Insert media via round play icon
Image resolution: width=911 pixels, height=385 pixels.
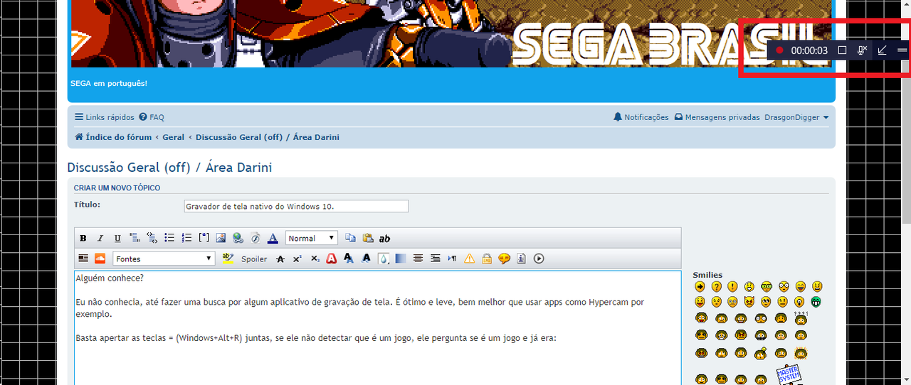tap(539, 259)
